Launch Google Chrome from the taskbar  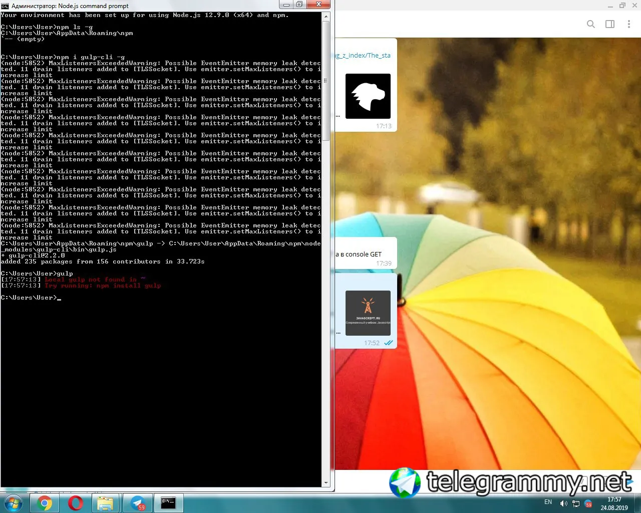[x=44, y=502]
